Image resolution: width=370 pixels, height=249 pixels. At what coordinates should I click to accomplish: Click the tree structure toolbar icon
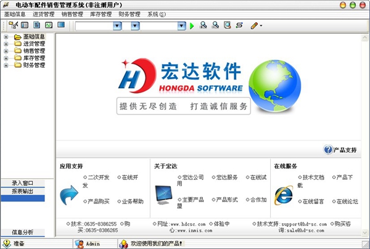[13, 25]
